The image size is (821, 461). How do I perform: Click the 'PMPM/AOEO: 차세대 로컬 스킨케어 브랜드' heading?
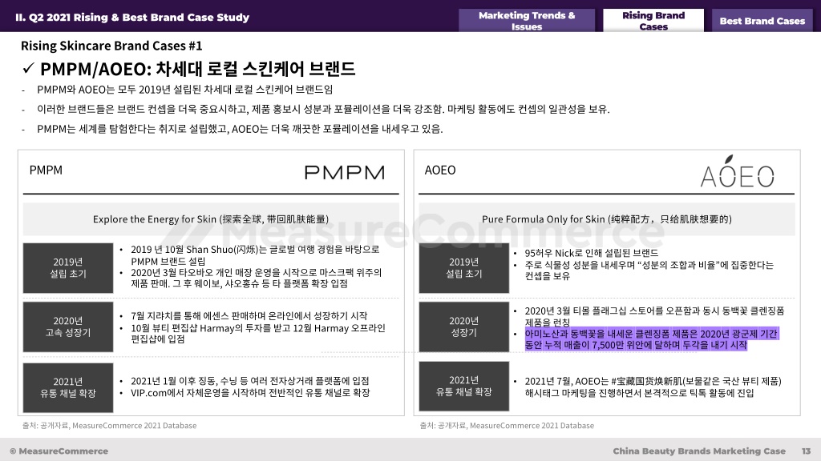(x=198, y=69)
